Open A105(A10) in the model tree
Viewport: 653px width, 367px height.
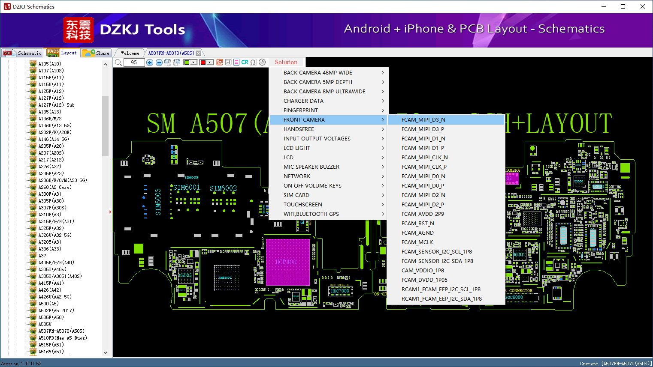click(50, 64)
